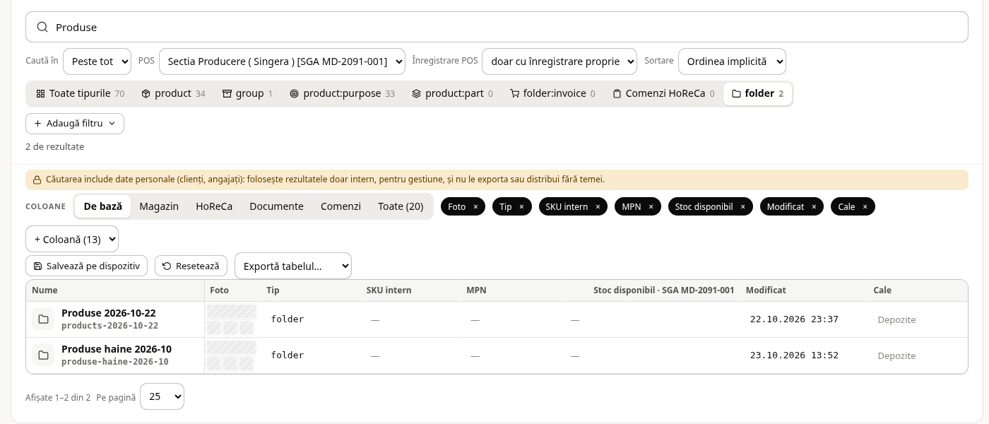Open the Înregistrare POS dropdown
The width and height of the screenshot is (989, 424).
559,61
